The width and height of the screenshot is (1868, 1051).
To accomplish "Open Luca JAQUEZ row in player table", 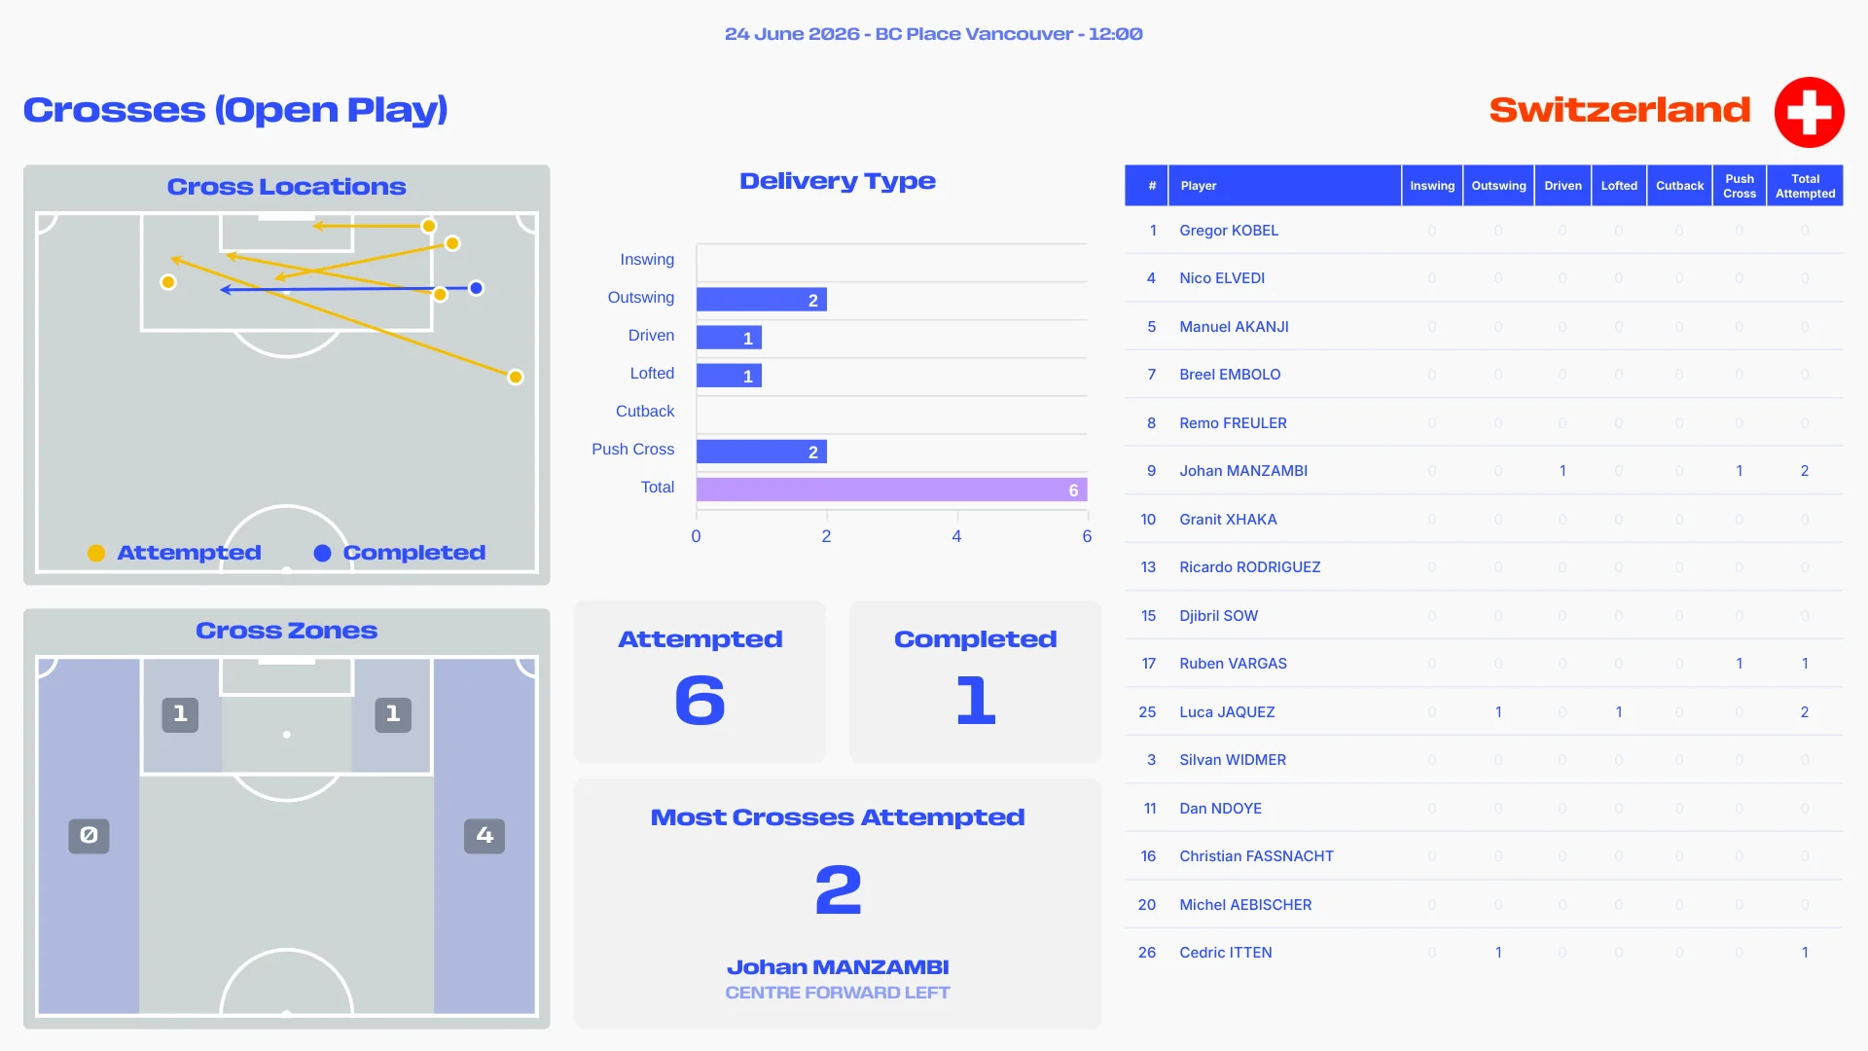I will (x=1484, y=712).
